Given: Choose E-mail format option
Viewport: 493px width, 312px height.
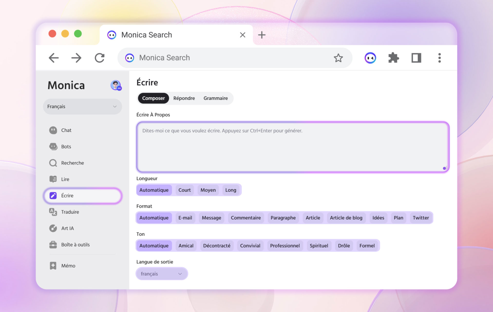Looking at the screenshot, I should [185, 218].
